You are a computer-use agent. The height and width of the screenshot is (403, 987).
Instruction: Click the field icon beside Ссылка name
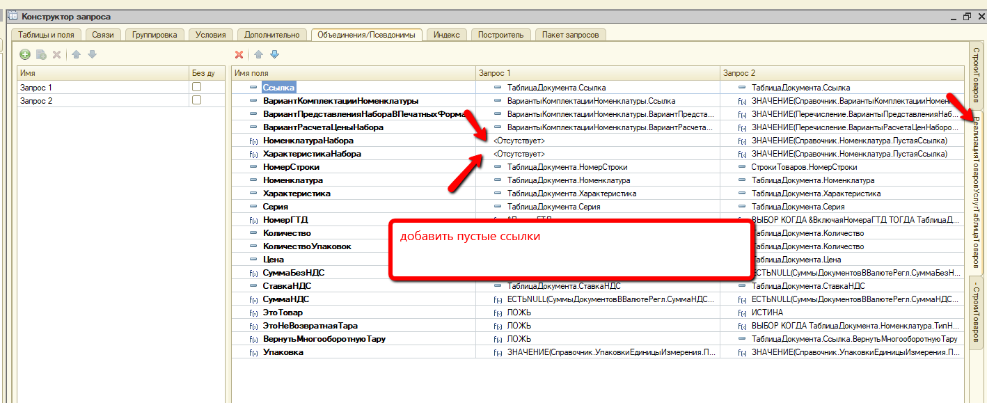pos(253,88)
